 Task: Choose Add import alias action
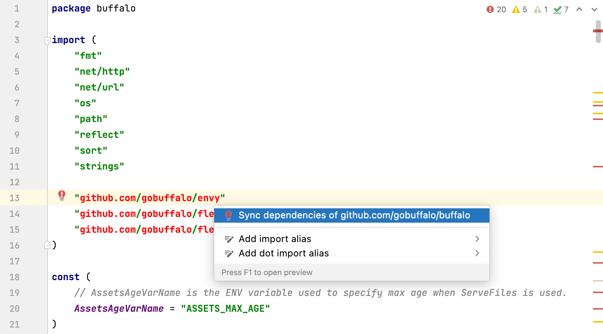click(352, 239)
